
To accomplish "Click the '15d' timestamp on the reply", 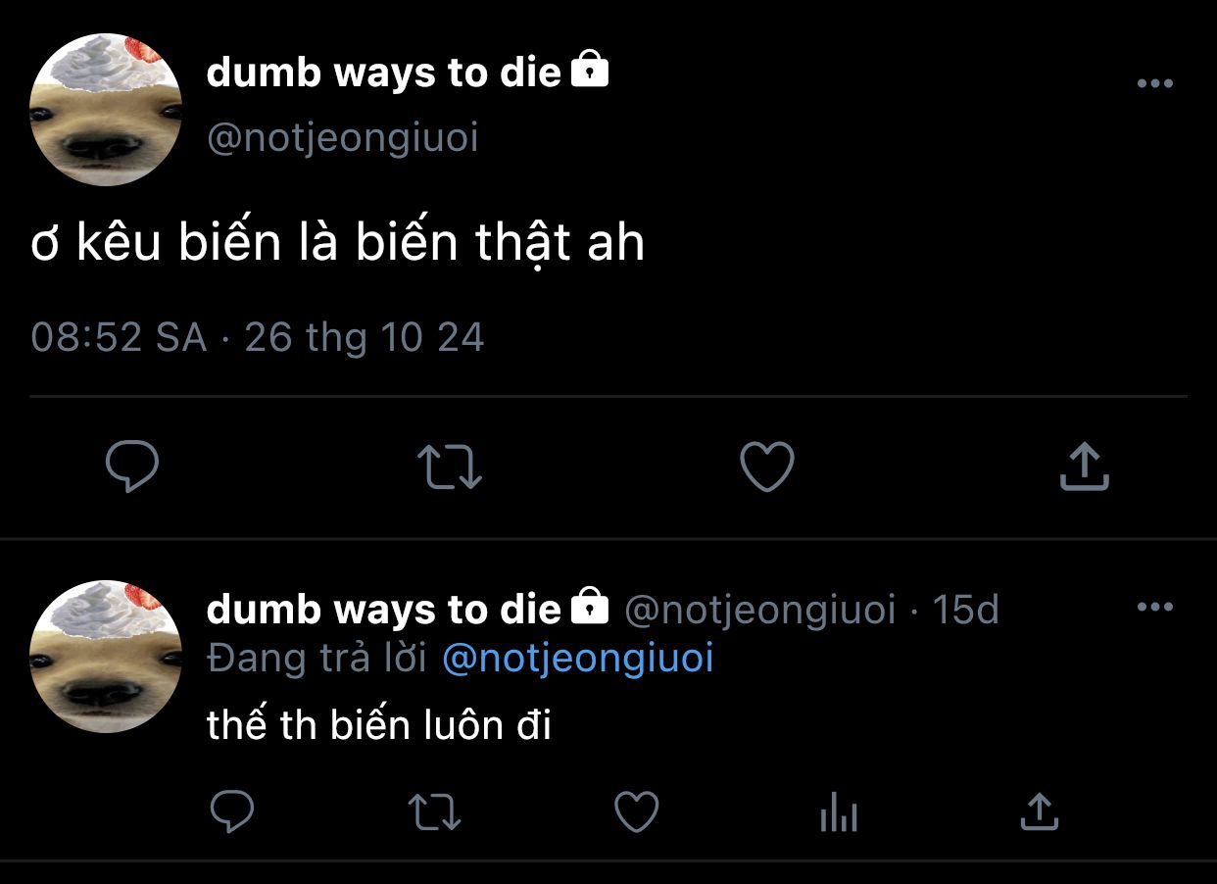I will tap(965, 610).
